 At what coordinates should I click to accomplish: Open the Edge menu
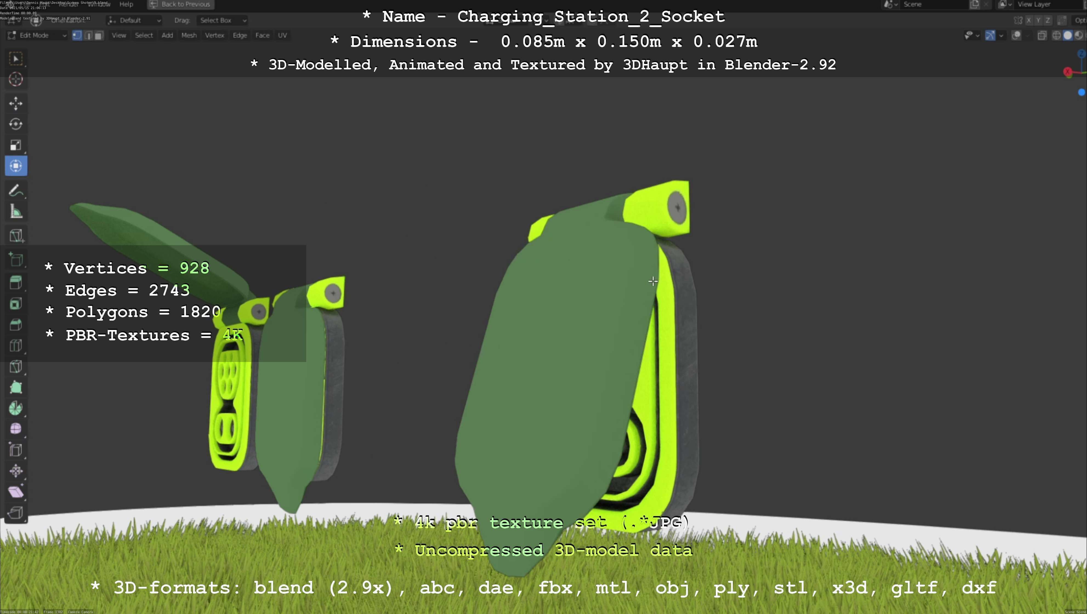pyautogui.click(x=240, y=35)
